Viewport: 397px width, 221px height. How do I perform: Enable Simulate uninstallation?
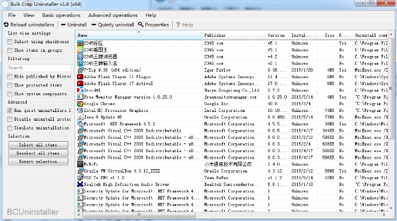[x=10, y=128]
